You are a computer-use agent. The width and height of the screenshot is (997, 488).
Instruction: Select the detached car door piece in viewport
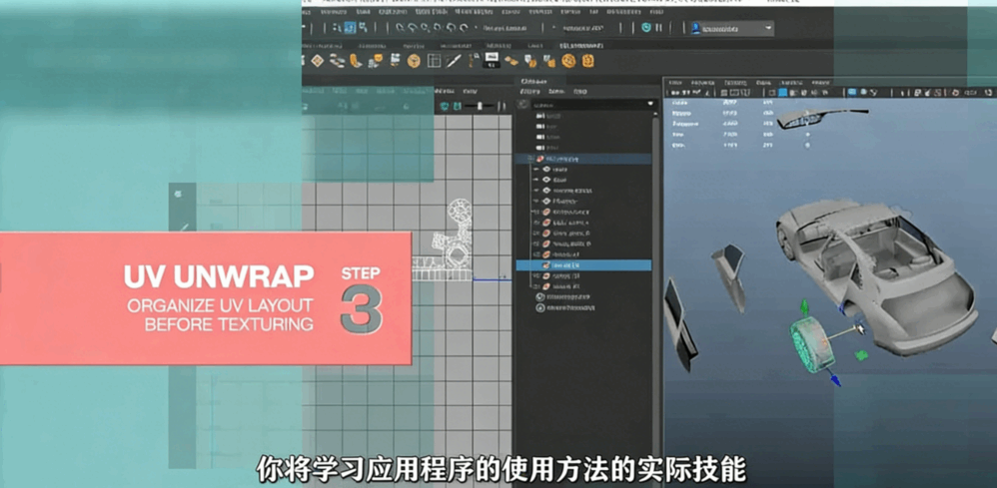(x=729, y=276)
